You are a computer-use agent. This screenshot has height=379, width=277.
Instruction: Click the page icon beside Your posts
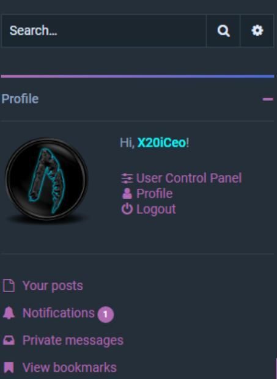click(9, 285)
